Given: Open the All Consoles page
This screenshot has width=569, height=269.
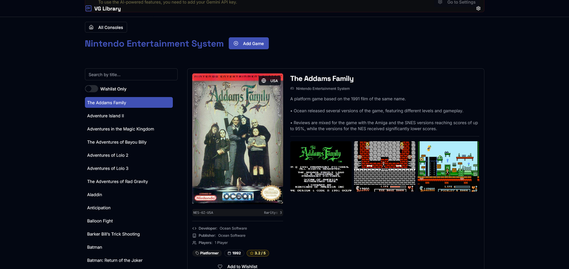Looking at the screenshot, I should (x=106, y=27).
